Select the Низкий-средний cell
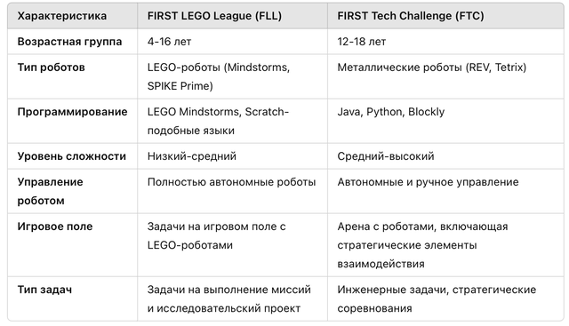 192,156
